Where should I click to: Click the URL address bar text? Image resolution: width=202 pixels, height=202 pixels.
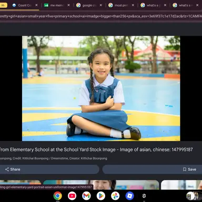click(101, 16)
